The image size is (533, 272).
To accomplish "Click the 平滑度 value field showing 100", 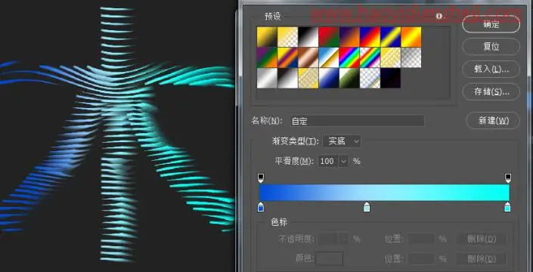I will (328, 161).
